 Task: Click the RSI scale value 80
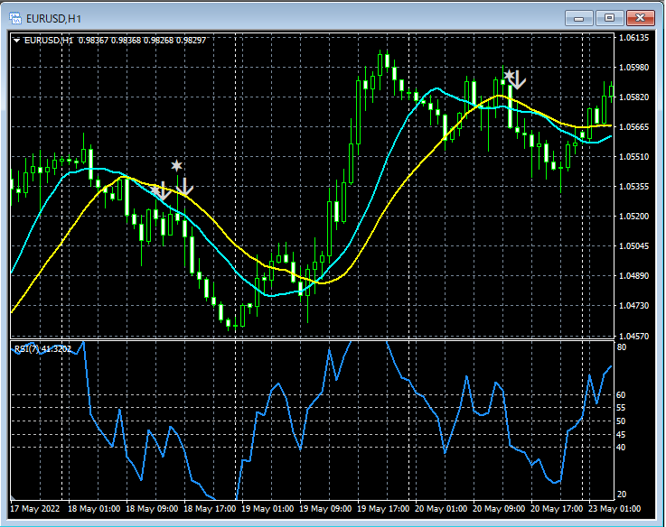(622, 347)
